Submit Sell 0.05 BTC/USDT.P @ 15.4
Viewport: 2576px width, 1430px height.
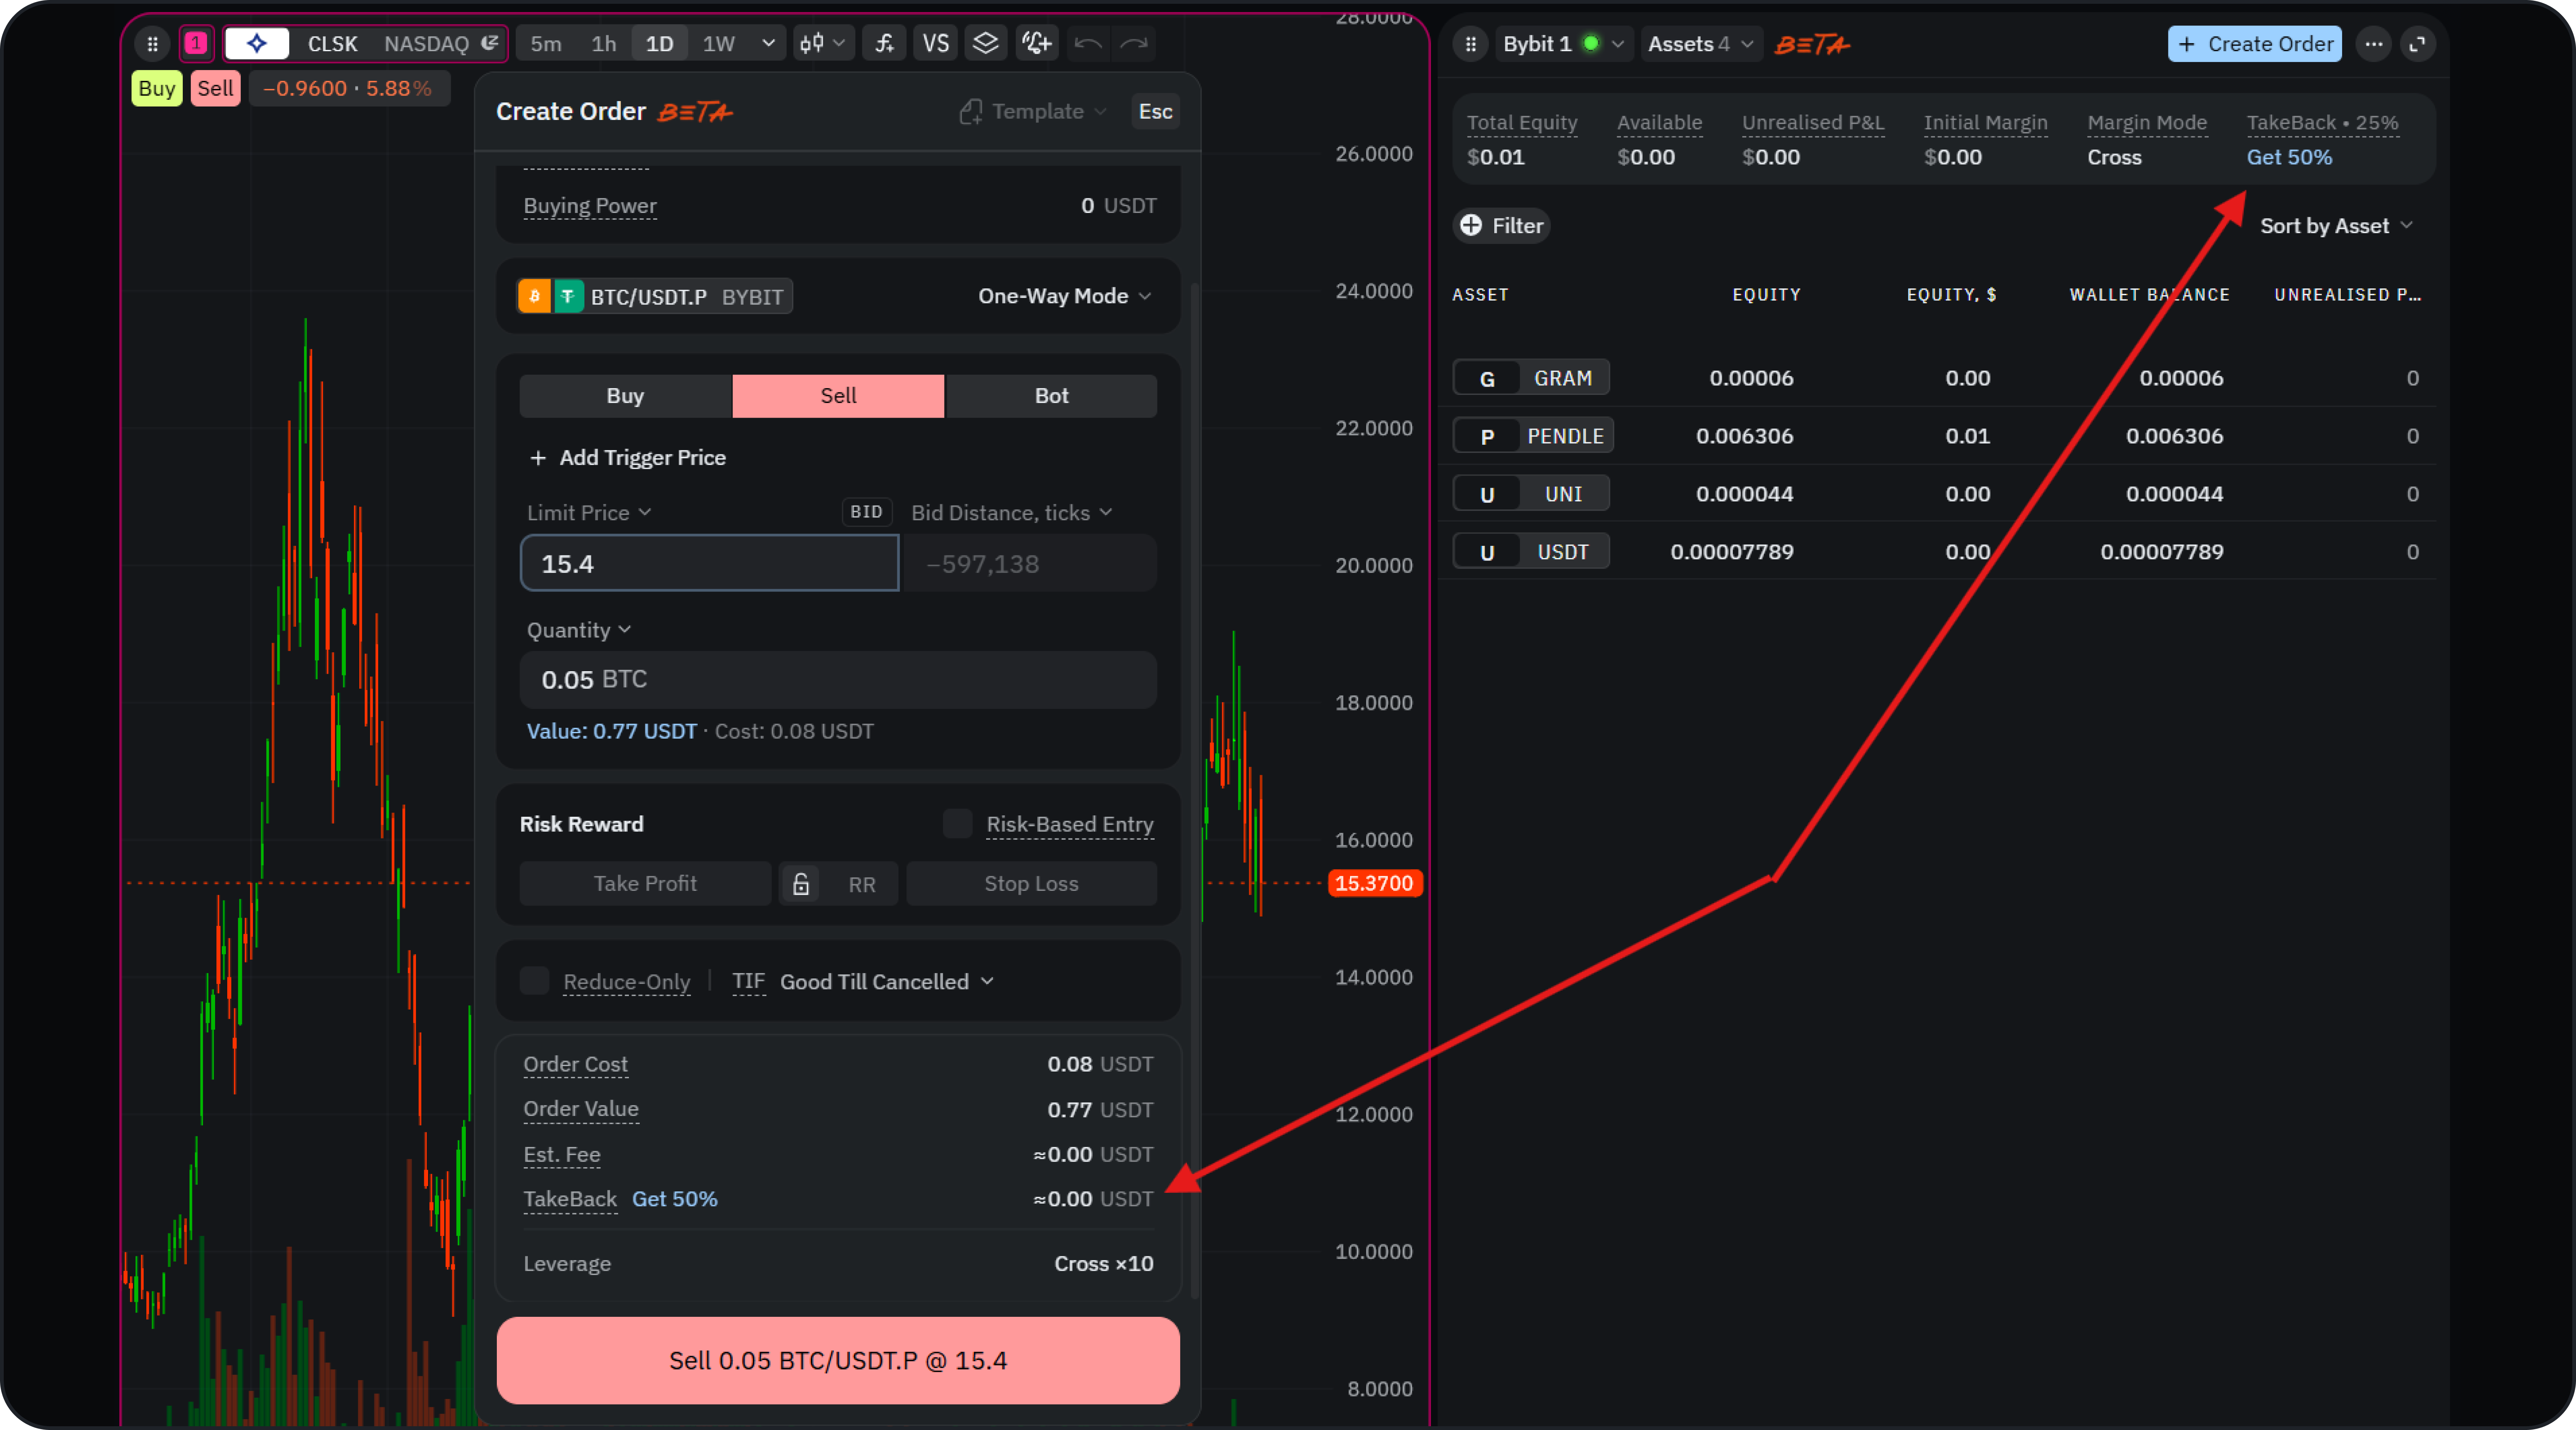click(x=838, y=1361)
